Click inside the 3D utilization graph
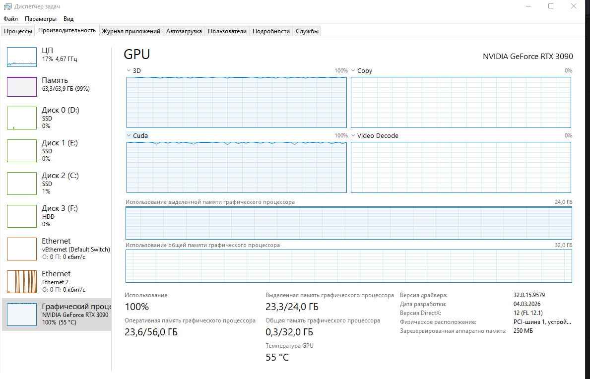Image resolution: width=590 pixels, height=379 pixels. tap(237, 102)
